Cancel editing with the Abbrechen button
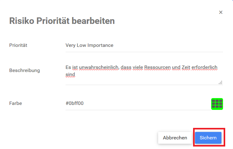The image size is (233, 149). 175,138
